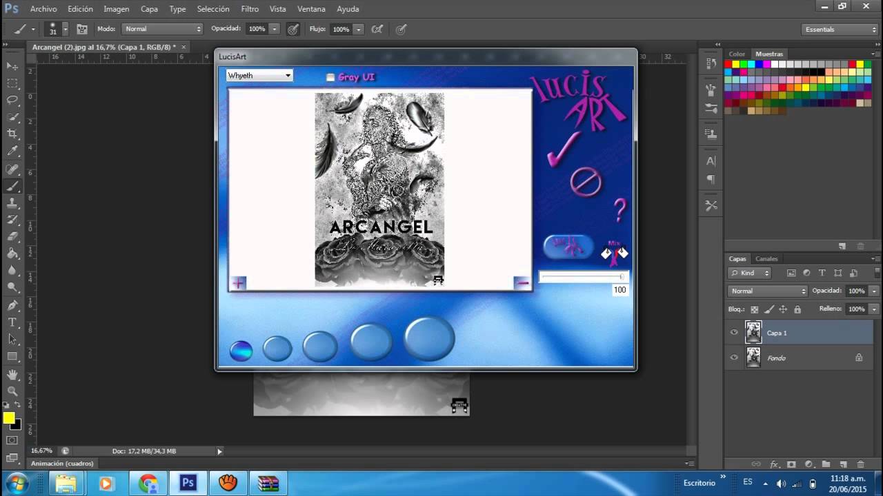This screenshot has height=496, width=883.
Task: Open the Modo Normal dropdown in options bar
Action: pos(162,29)
